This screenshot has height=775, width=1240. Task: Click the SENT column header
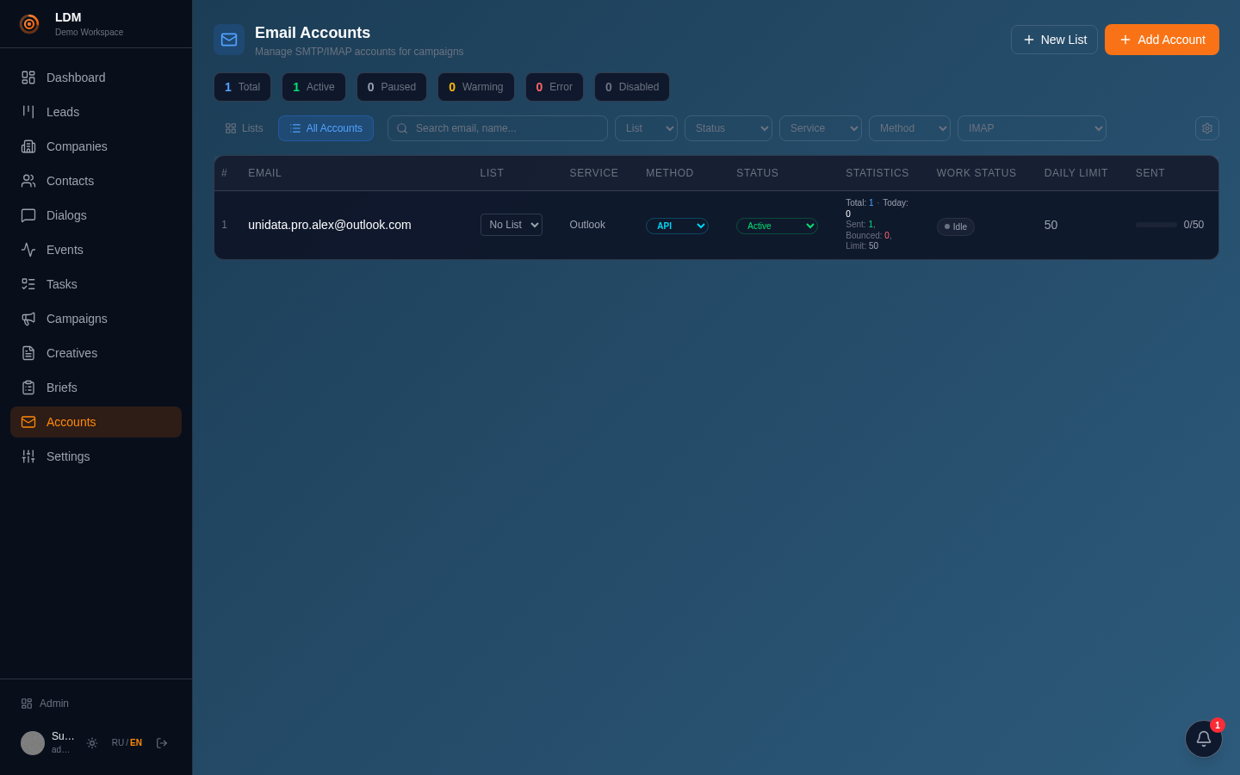pos(1150,173)
